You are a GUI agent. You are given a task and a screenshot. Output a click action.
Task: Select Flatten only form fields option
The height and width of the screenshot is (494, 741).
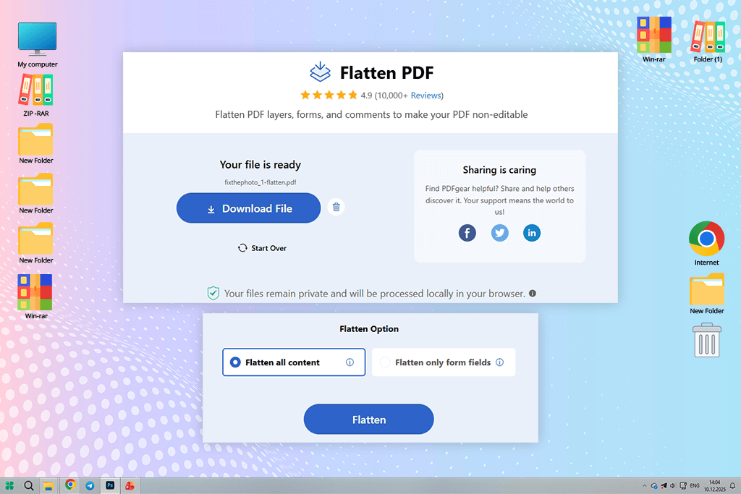[444, 362]
